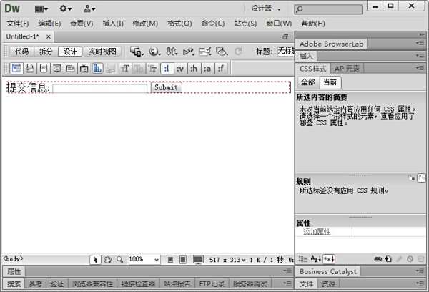Select the TV media type render icon
Screen dimensions: 429x292
tap(84, 68)
